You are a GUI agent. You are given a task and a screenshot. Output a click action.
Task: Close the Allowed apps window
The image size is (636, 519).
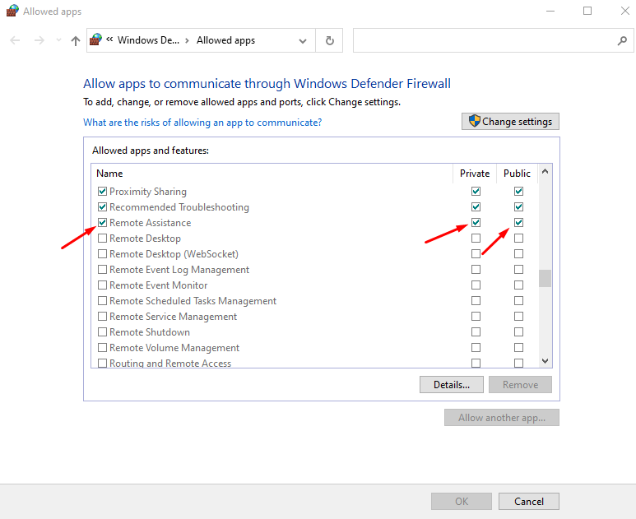tap(625, 11)
